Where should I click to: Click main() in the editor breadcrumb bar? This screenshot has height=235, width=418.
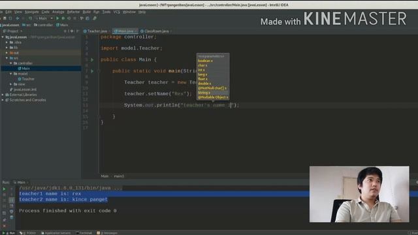(x=119, y=176)
